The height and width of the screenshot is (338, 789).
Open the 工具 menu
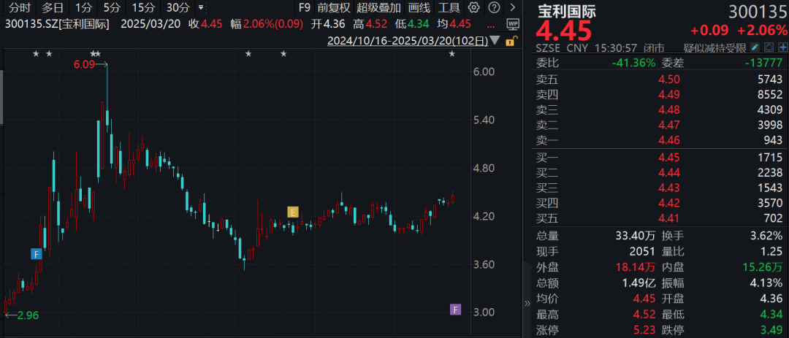click(x=449, y=7)
